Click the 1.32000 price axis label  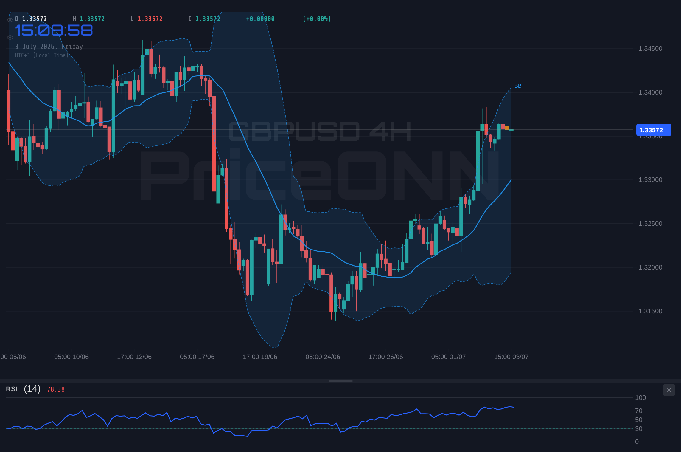point(650,267)
